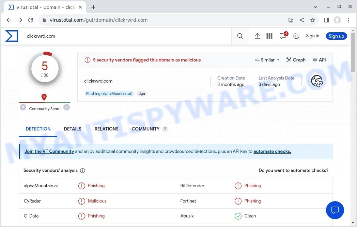The width and height of the screenshot is (357, 227).
Task: Click the share page icon
Action: tap(302, 20)
